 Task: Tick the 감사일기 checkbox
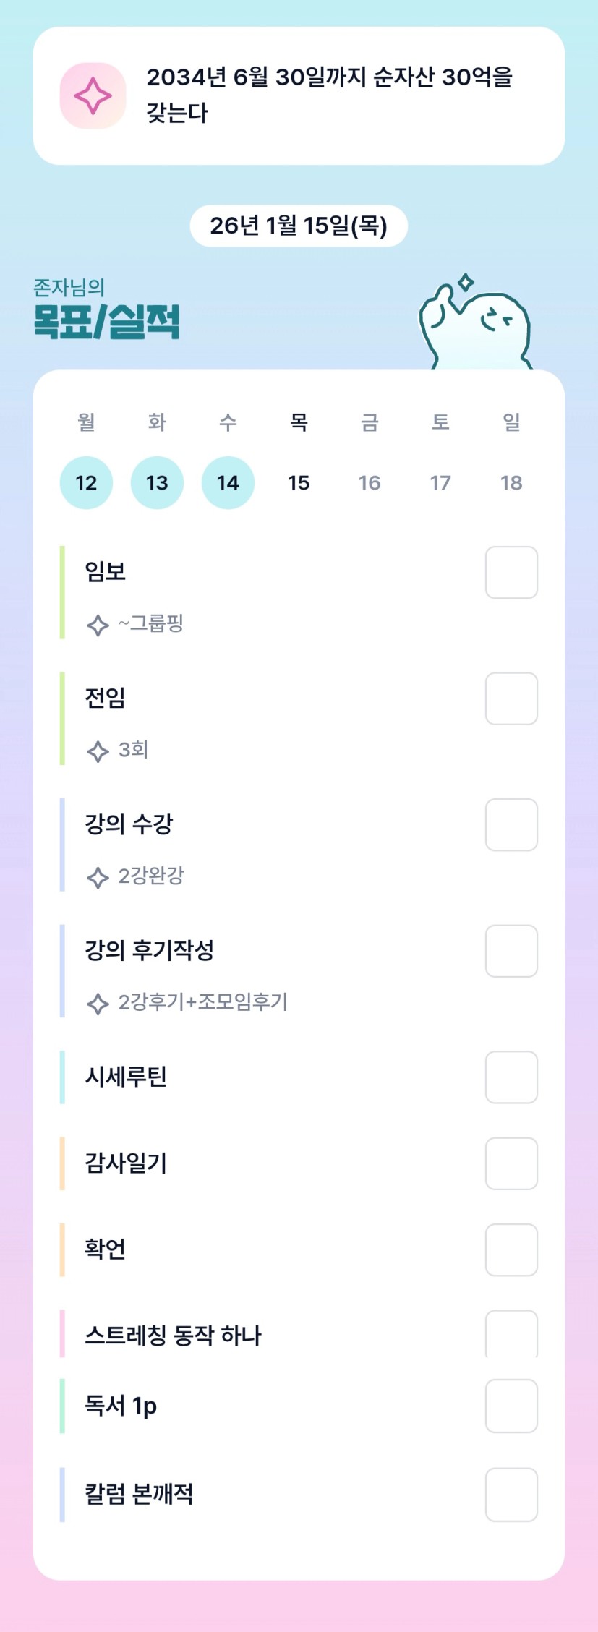511,1163
